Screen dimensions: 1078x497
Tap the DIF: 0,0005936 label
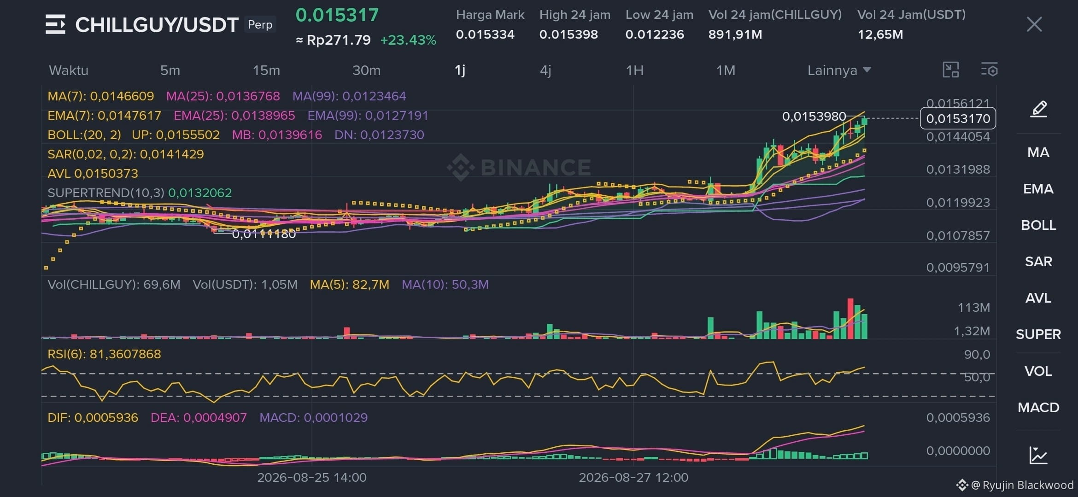[x=93, y=418]
